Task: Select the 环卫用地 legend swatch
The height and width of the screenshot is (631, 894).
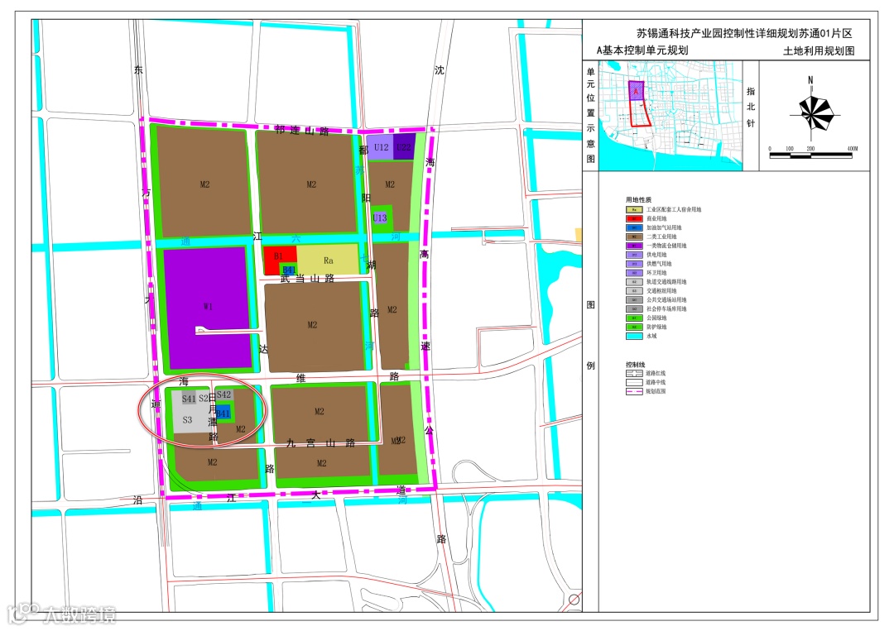Action: (634, 273)
